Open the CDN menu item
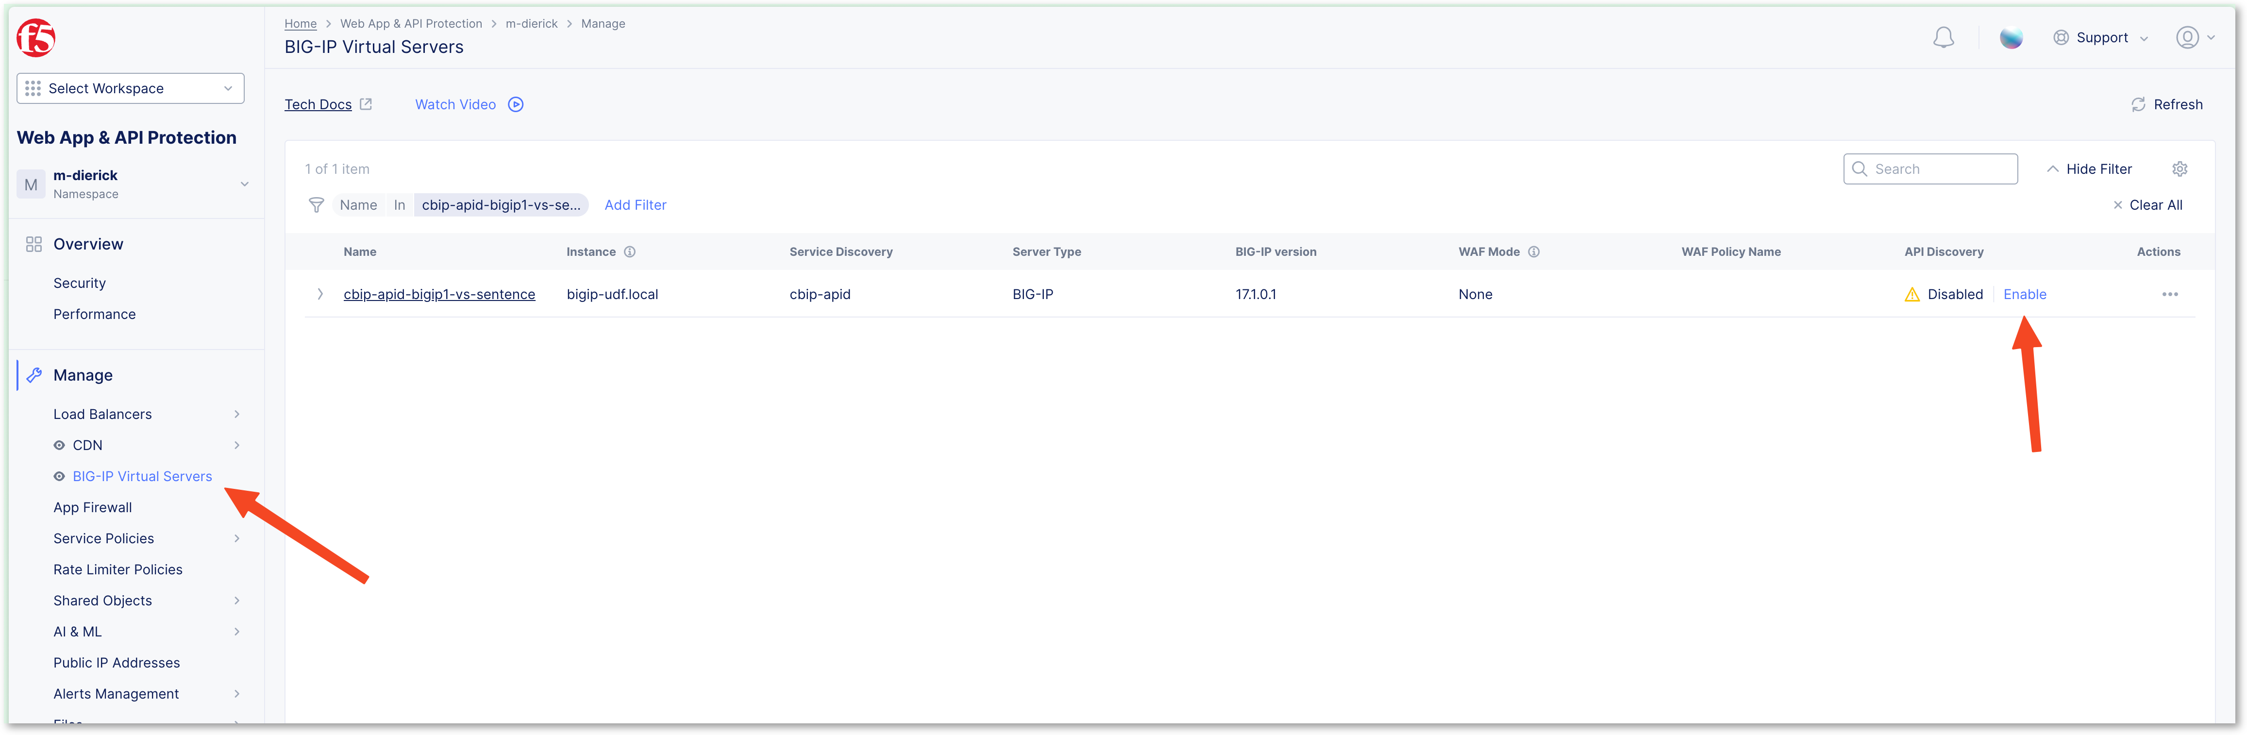The width and height of the screenshot is (2247, 735). [87, 446]
